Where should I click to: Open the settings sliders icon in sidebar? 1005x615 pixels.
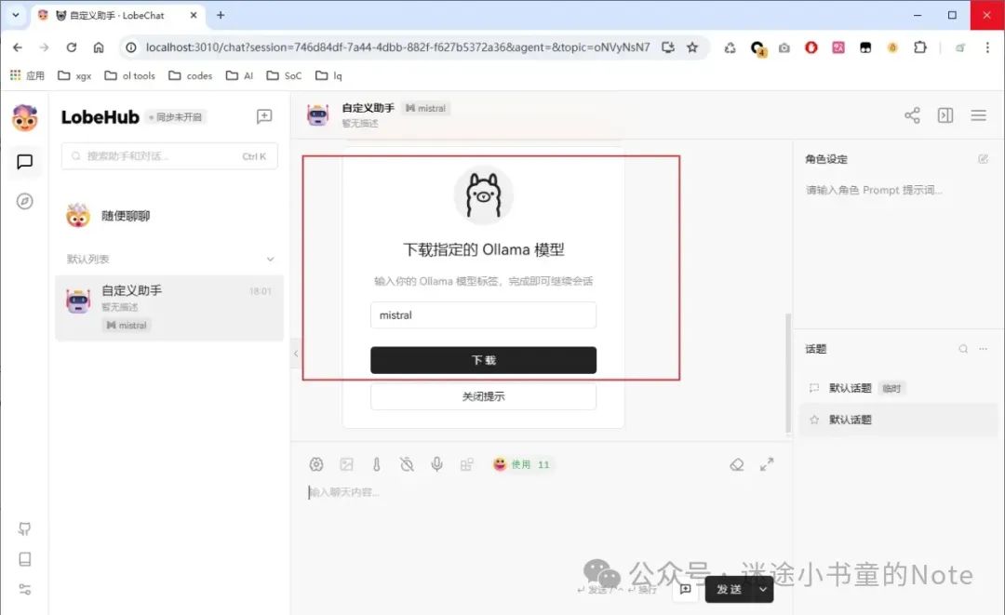[x=24, y=589]
